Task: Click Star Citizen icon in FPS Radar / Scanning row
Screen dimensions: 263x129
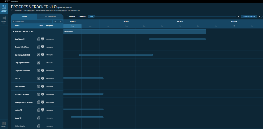Action: [x=39, y=94]
